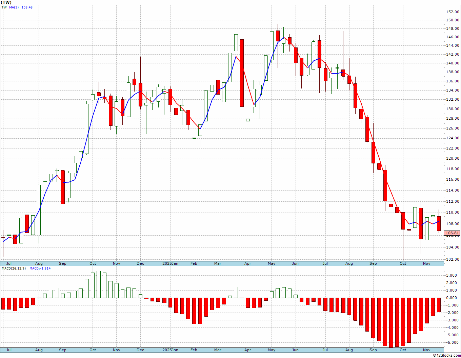Click 2025Jan on the price chart time axis
This screenshot has width=461, height=358.
(x=170, y=263)
